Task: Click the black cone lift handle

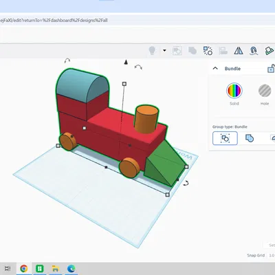Action: (126, 62)
